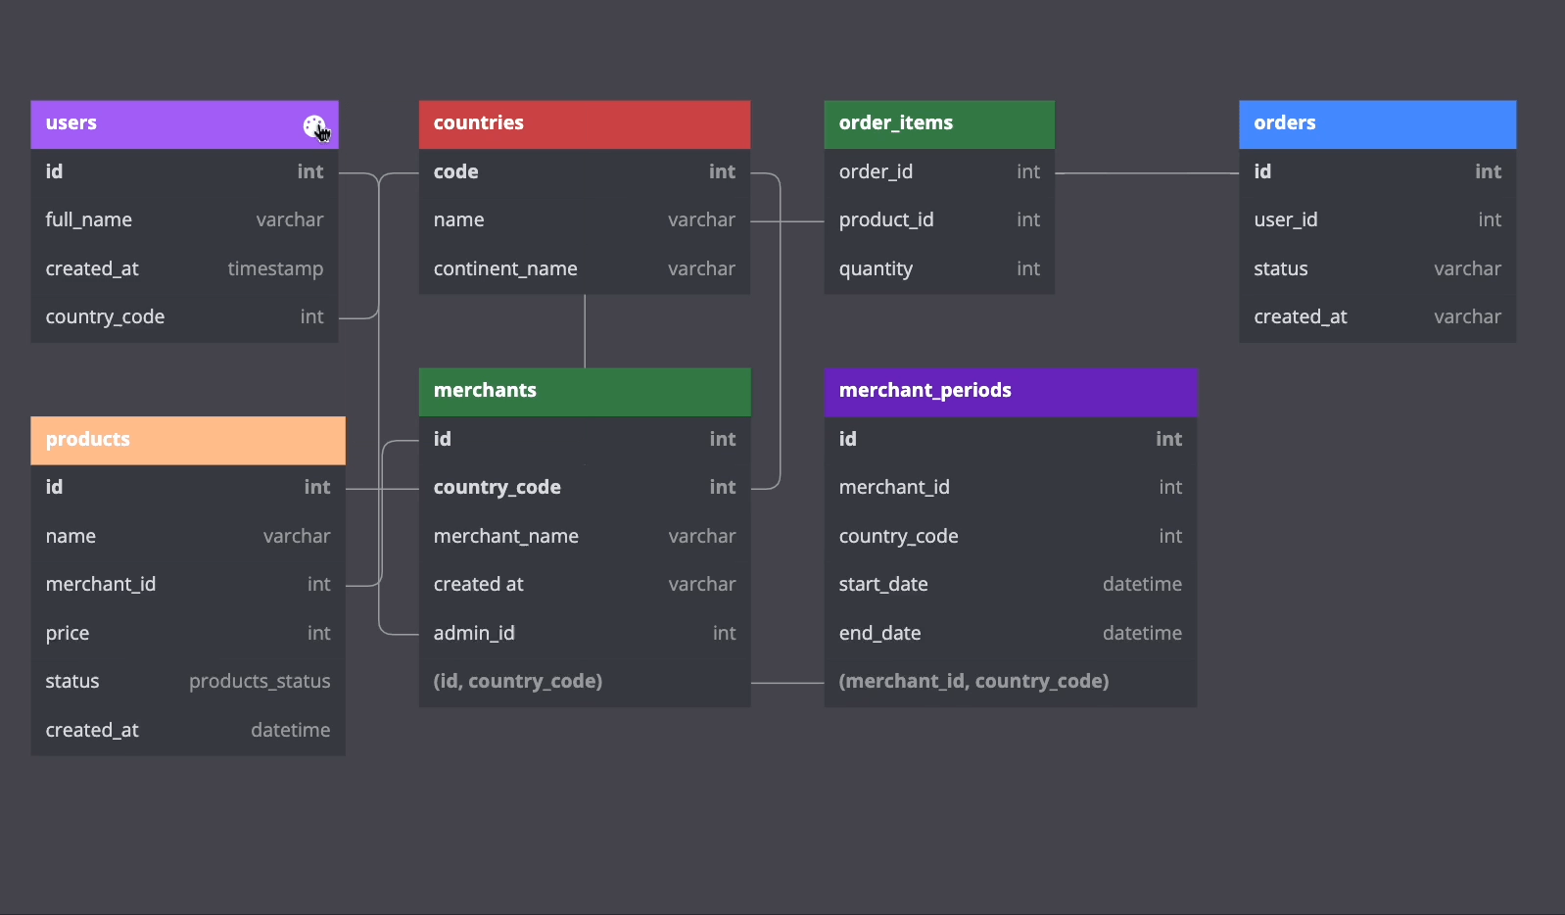The image size is (1565, 915).
Task: Click the id field in merchant_periods
Action: 1011,440
